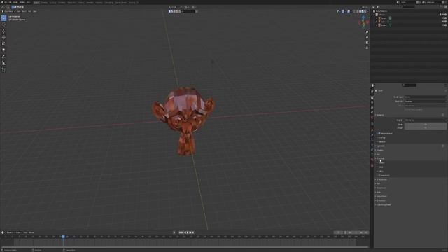Click the outliner search field

click(408, 7)
